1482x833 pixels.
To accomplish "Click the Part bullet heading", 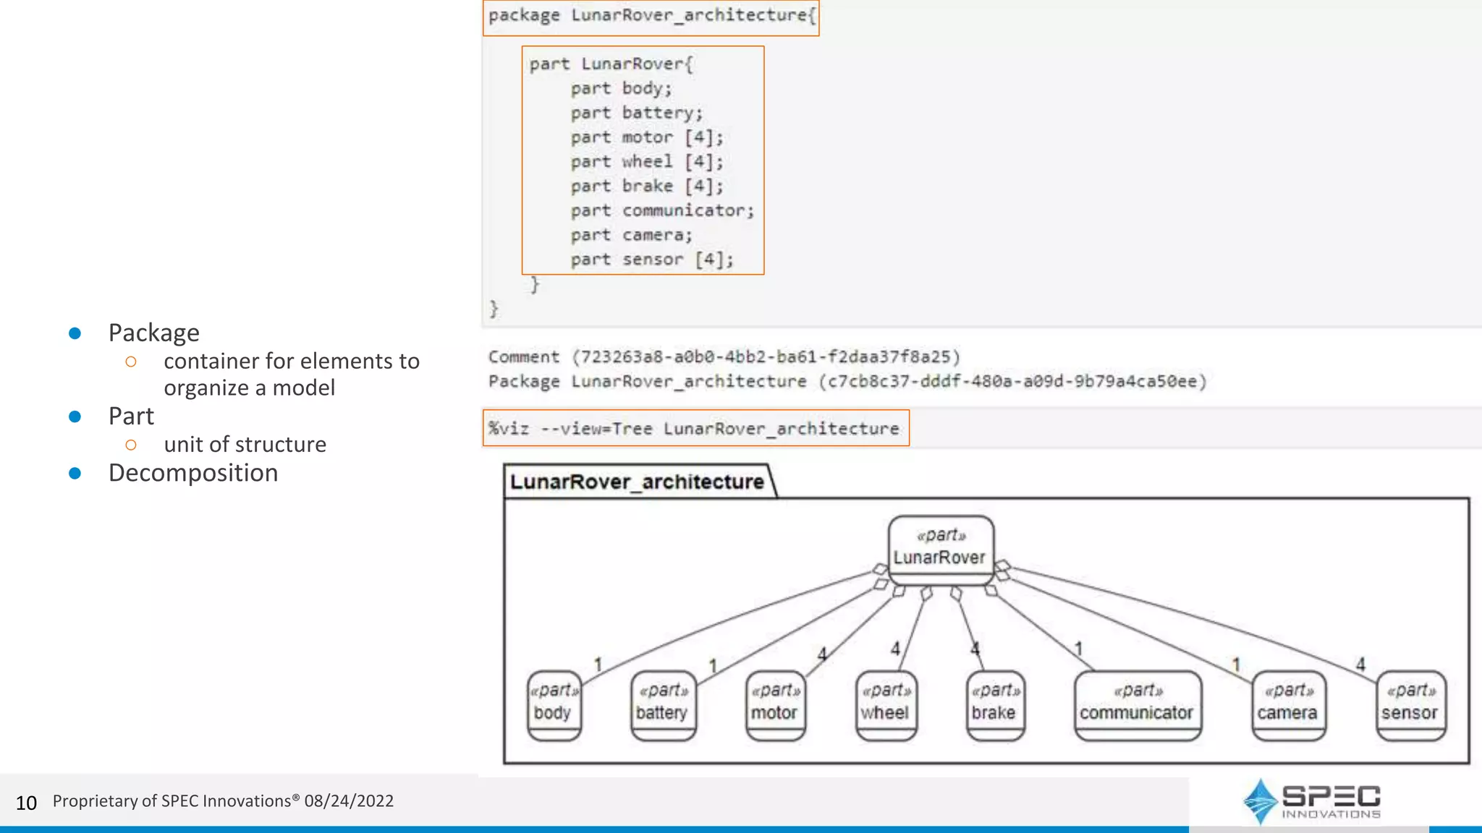I will coord(131,416).
